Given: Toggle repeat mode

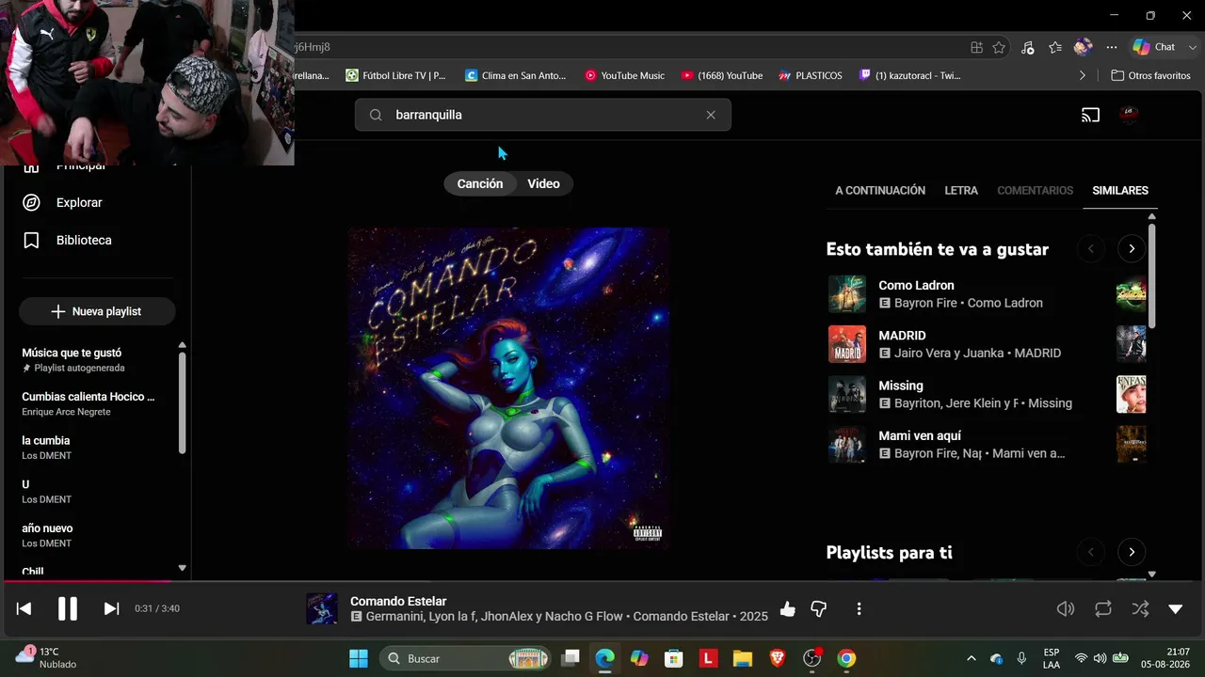Looking at the screenshot, I should pos(1103,609).
